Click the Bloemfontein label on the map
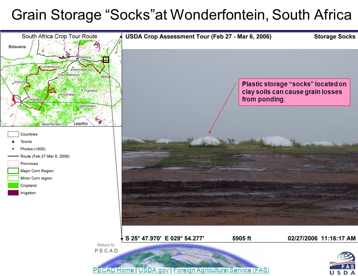This screenshot has height=276, width=358. [52, 124]
